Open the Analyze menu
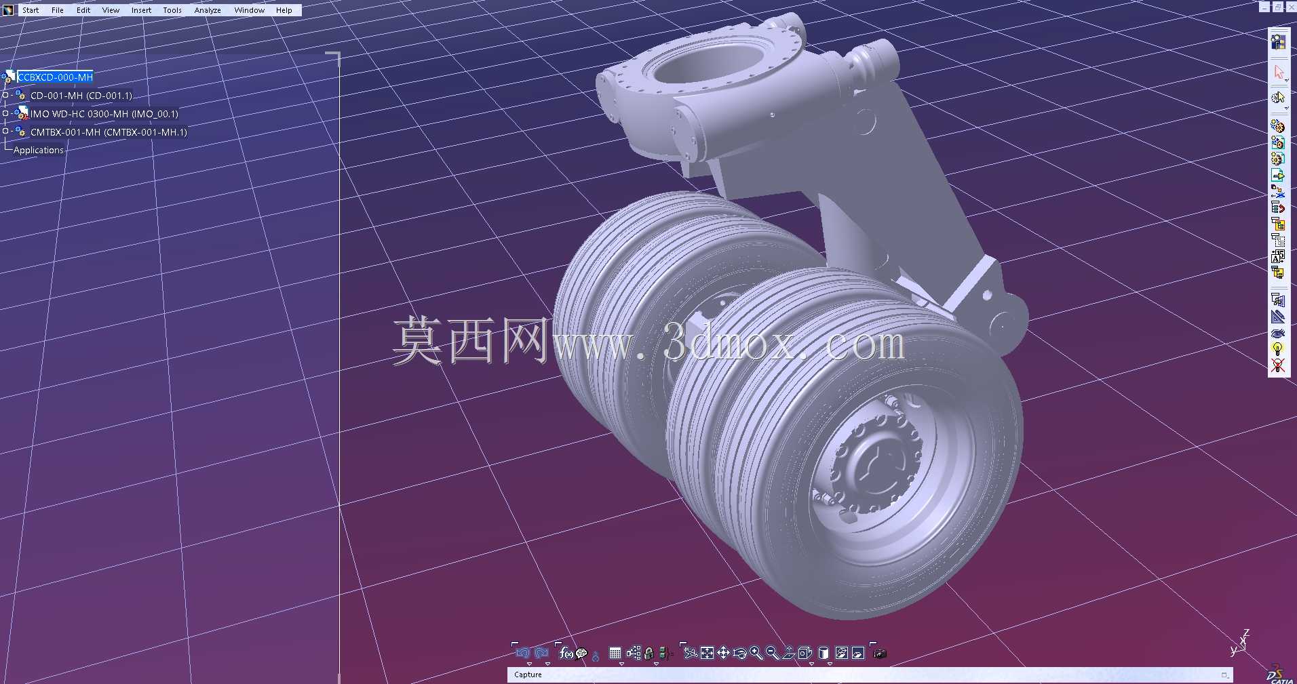Image resolution: width=1297 pixels, height=684 pixels. (208, 10)
